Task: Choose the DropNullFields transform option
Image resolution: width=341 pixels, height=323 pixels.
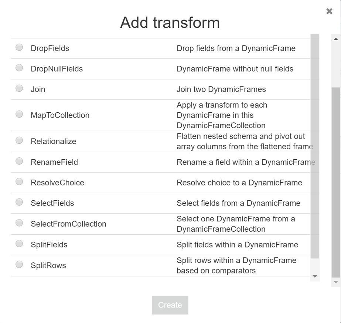Action: pos(19,68)
